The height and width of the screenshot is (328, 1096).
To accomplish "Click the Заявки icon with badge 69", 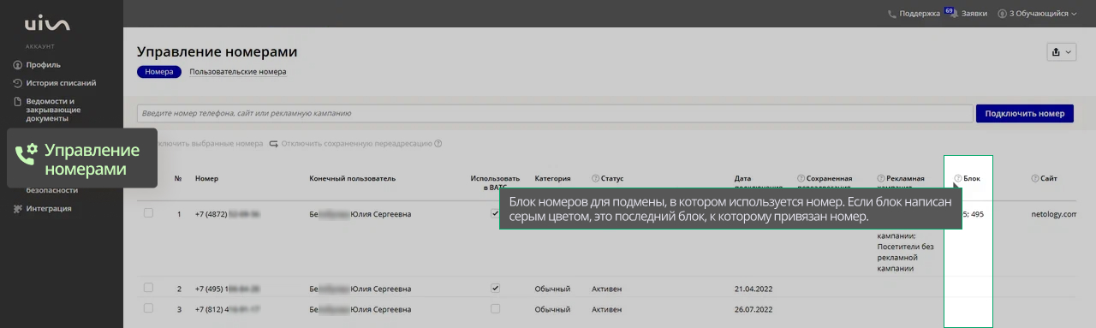I will pos(952,13).
